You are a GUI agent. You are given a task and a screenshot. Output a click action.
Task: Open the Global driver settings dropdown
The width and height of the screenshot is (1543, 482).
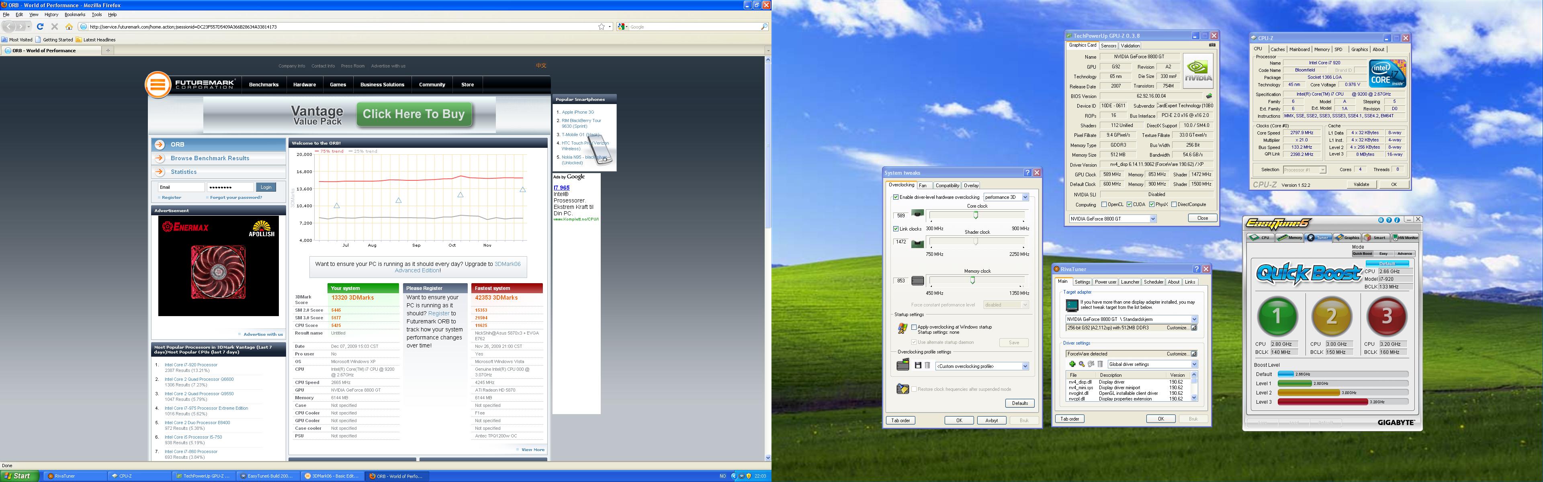pyautogui.click(x=1194, y=364)
